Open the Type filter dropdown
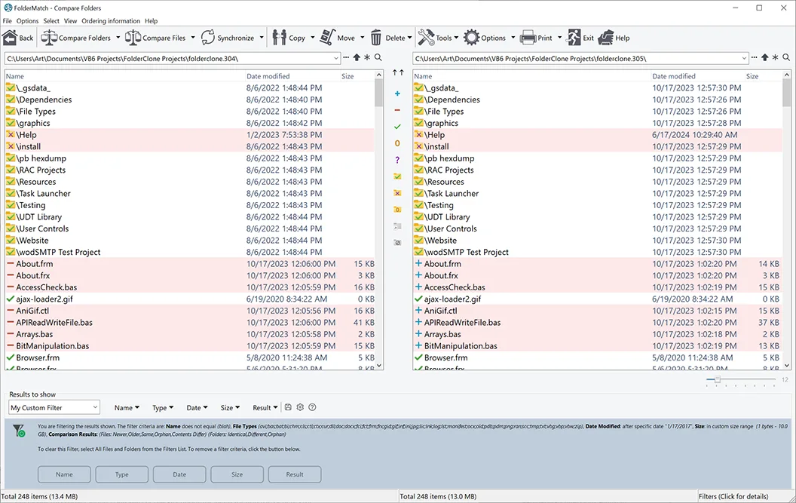The width and height of the screenshot is (796, 503). point(163,407)
